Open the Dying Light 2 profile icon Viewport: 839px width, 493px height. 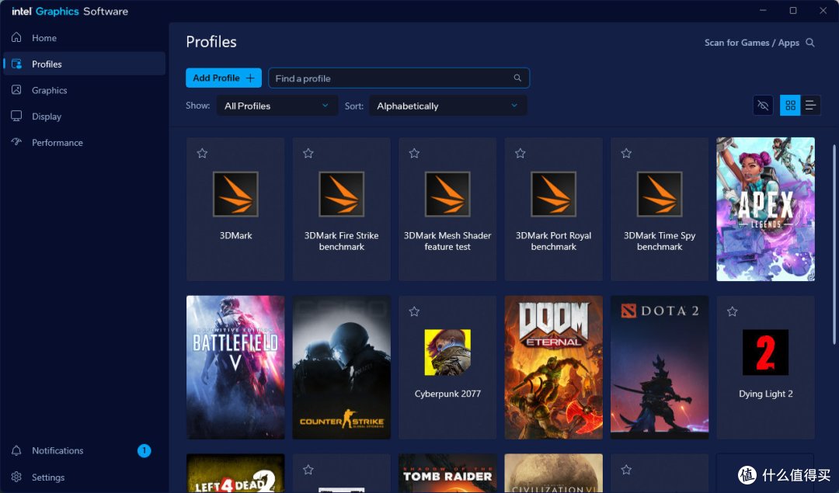tap(765, 352)
